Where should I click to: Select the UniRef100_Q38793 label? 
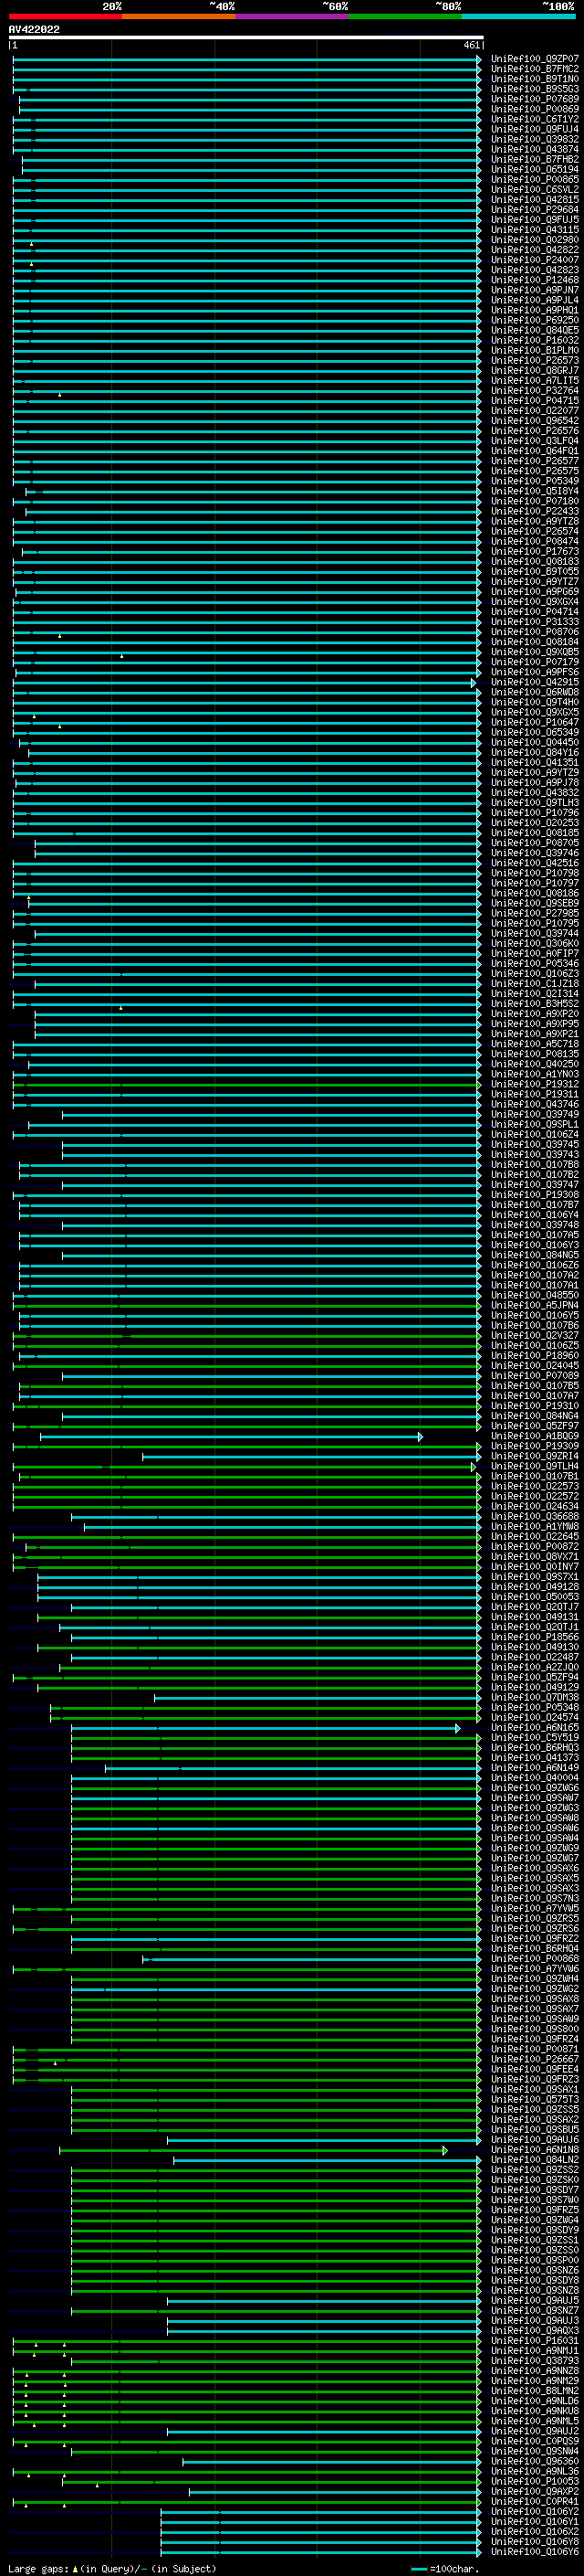click(x=534, y=2361)
